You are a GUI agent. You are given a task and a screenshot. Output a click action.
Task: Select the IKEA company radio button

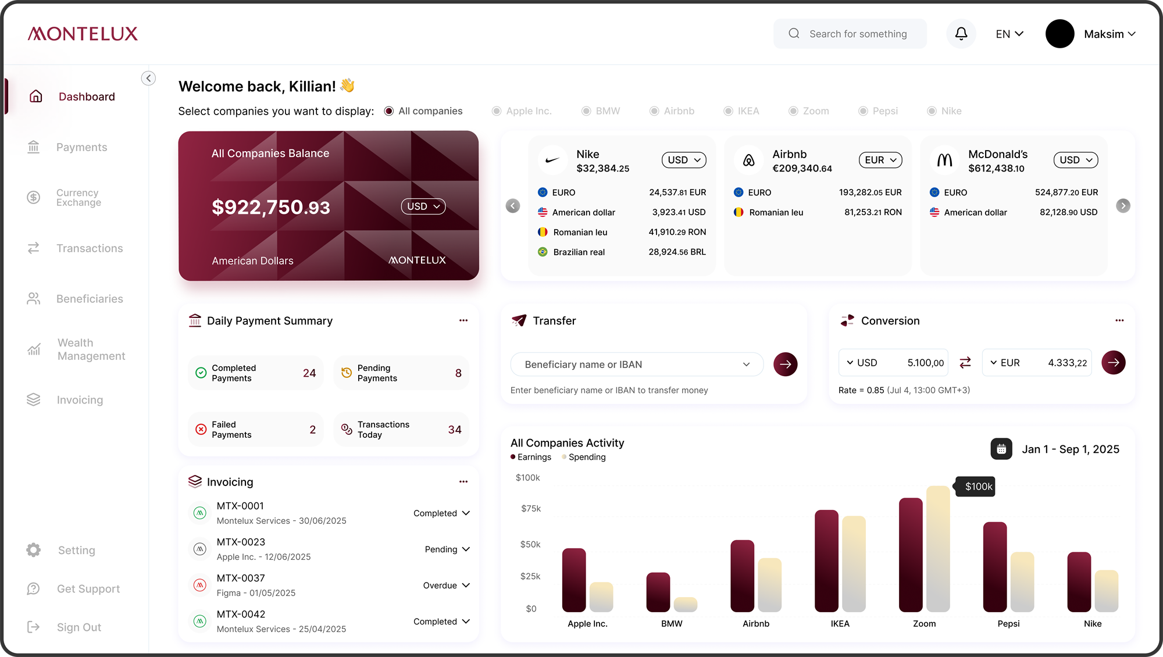pyautogui.click(x=728, y=111)
